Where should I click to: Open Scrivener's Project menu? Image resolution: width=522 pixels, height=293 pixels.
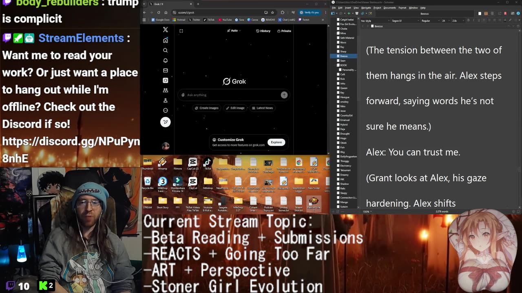coord(377,8)
